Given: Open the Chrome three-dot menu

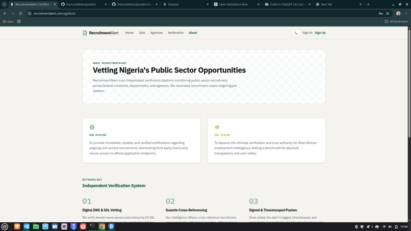Looking at the screenshot, I should [x=406, y=13].
